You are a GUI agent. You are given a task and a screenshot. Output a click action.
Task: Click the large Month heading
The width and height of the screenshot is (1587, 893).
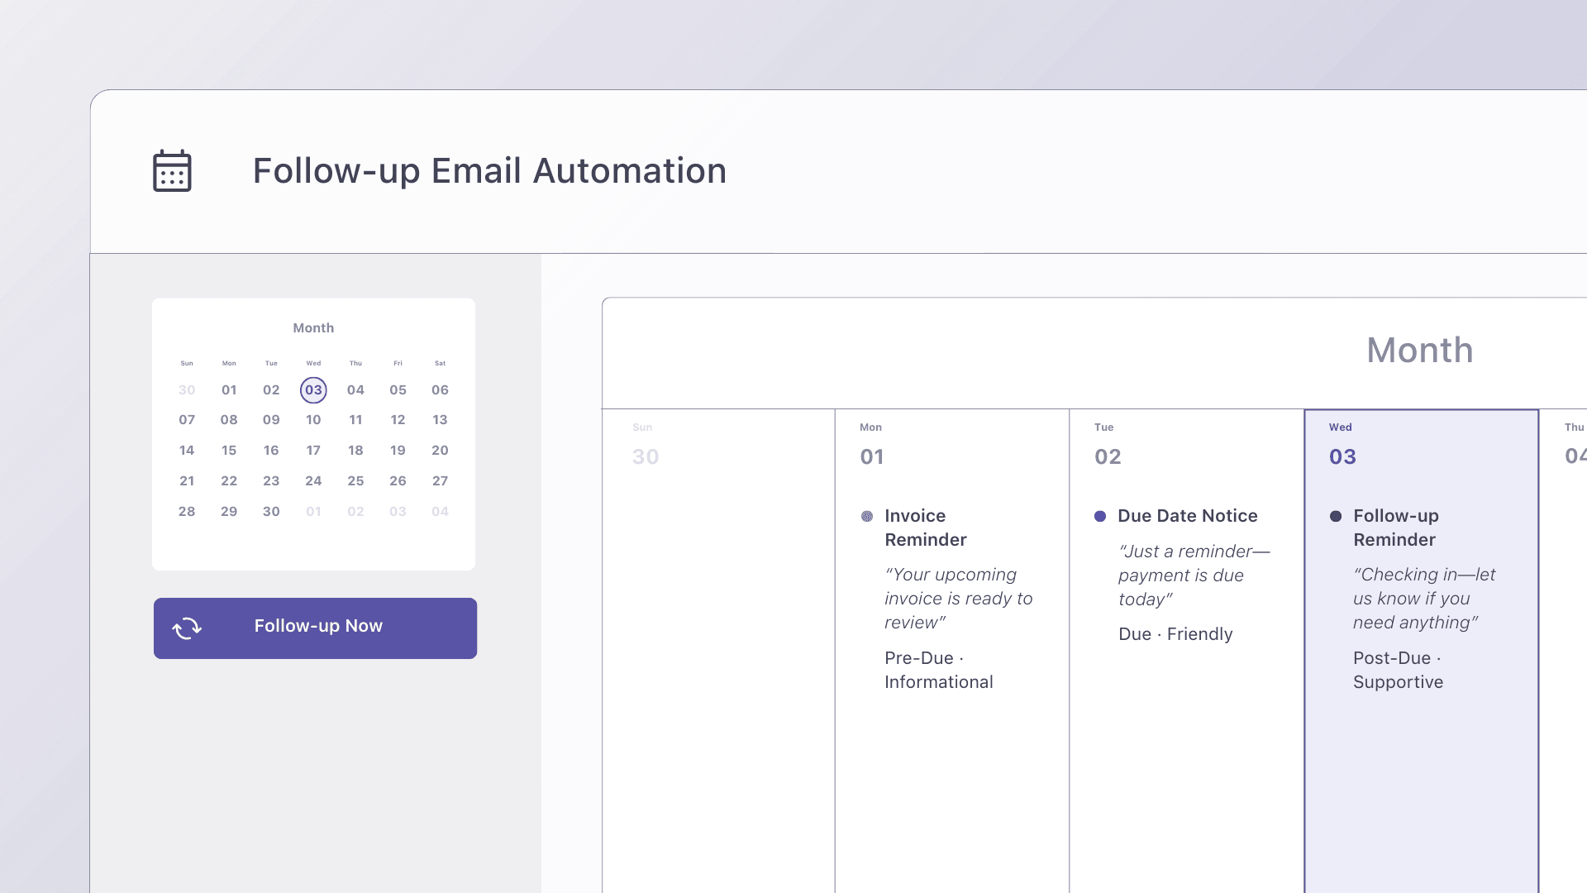point(1419,351)
